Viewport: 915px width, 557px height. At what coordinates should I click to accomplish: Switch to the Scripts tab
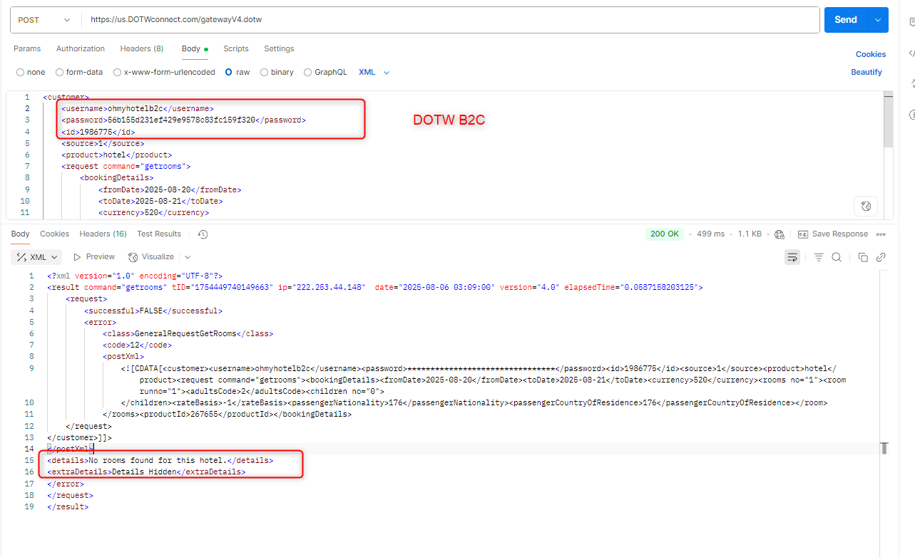click(236, 48)
